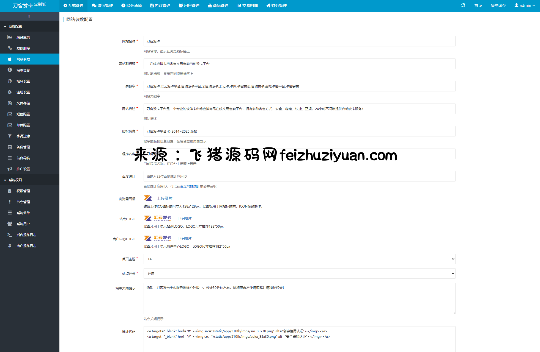Switch to 商品管理 top menu

218,5
